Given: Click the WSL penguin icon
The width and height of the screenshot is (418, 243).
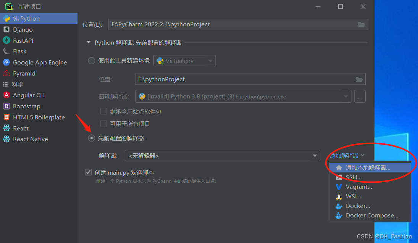Looking at the screenshot, I should tap(339, 196).
